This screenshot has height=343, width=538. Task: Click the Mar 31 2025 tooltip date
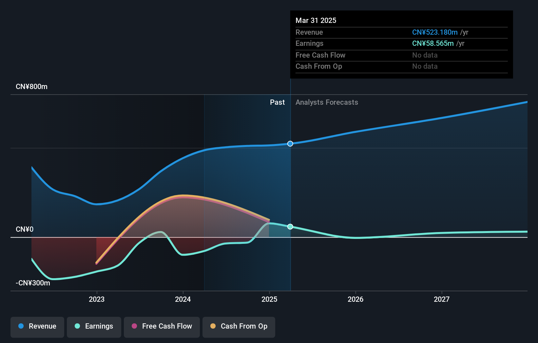click(316, 20)
